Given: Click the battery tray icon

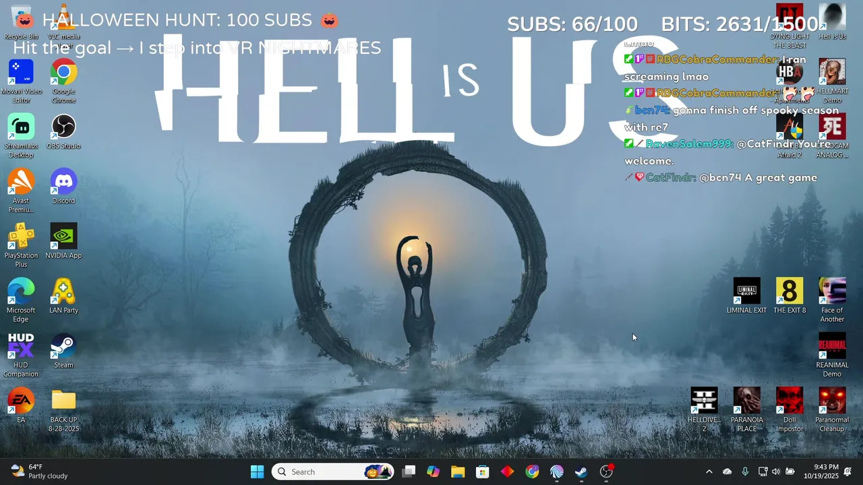Looking at the screenshot, I should click(x=790, y=472).
